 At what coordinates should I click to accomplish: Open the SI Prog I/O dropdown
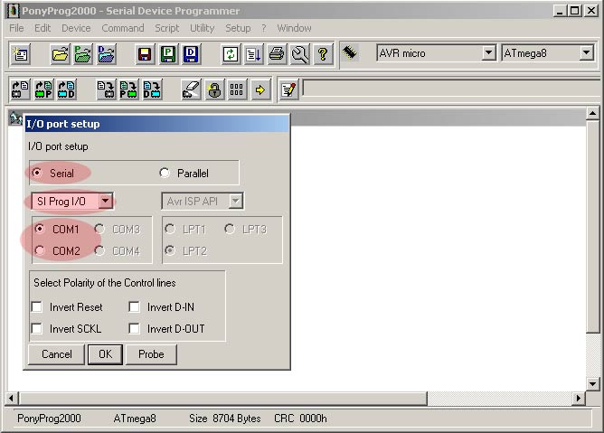pos(106,201)
